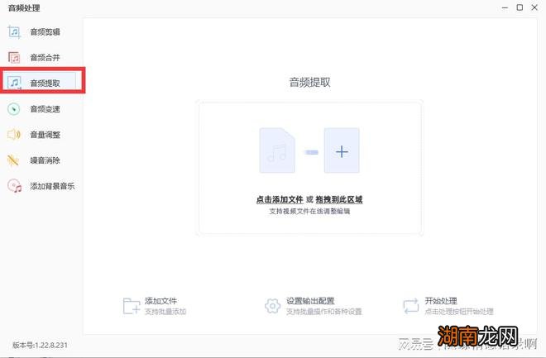
Task: Click the 音频变速 speed icon
Action: coord(14,109)
